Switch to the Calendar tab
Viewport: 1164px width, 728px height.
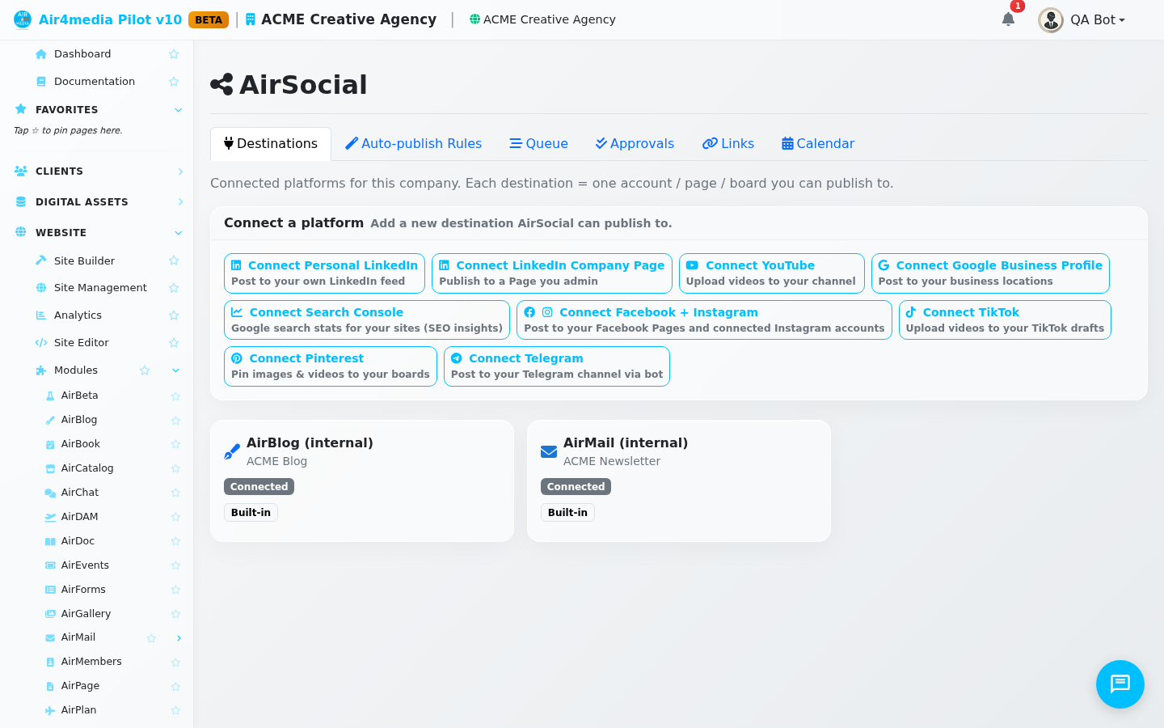[818, 144]
